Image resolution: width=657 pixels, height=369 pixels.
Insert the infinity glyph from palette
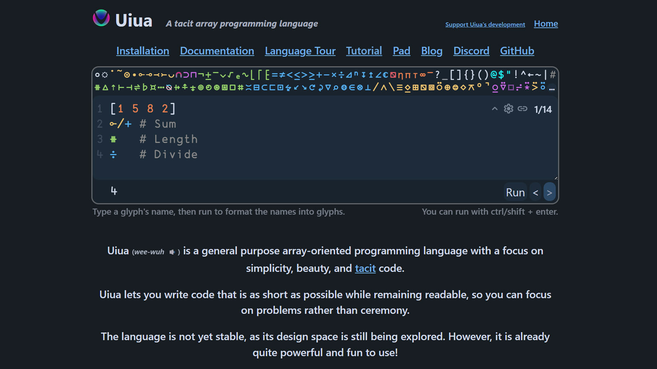pyautogui.click(x=423, y=75)
